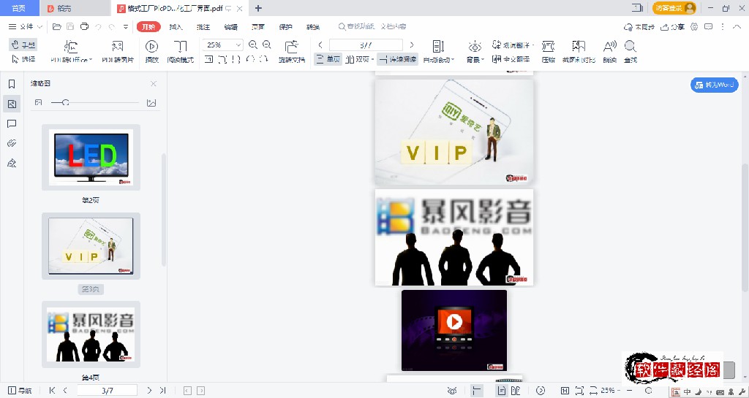Open the bookmark panel in sidebar
Viewport: 749px width, 398px height.
(12, 85)
